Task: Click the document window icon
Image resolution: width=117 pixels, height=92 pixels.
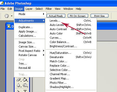Action: [x=9, y=26]
